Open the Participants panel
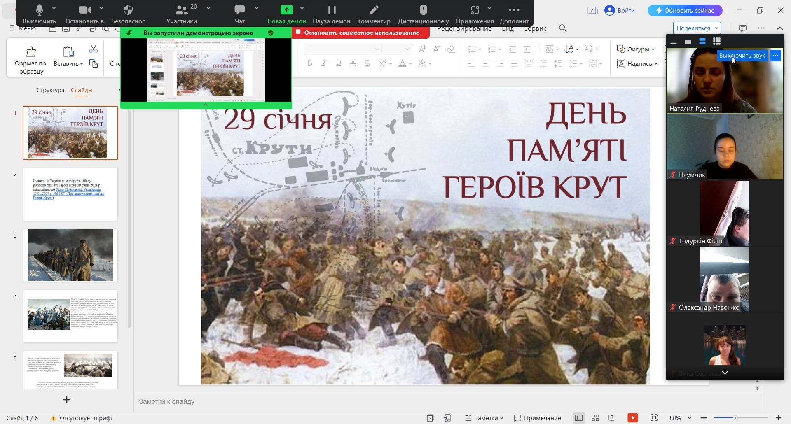The height and width of the screenshot is (424, 791). tap(181, 14)
